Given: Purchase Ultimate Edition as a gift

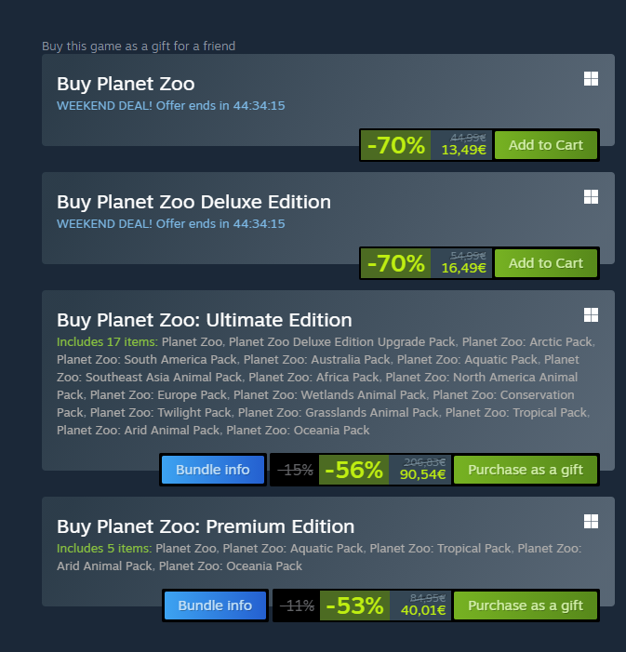Looking at the screenshot, I should tap(526, 470).
